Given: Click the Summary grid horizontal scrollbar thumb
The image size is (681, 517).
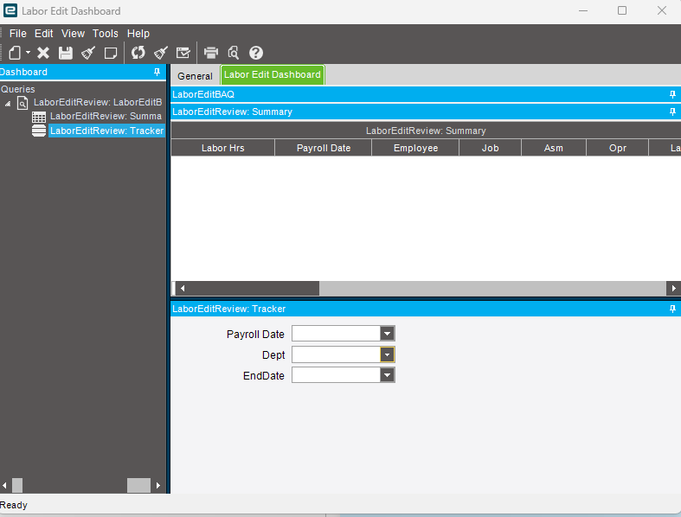Looking at the screenshot, I should coord(254,288).
